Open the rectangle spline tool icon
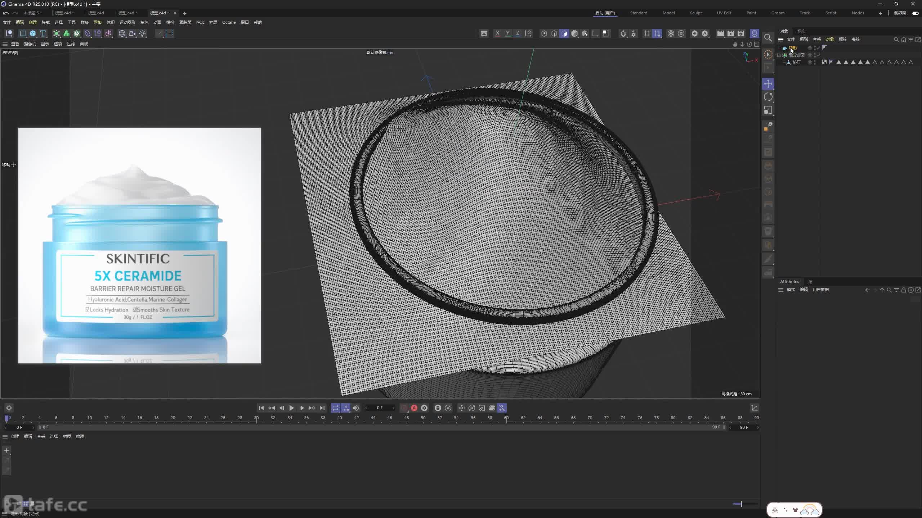Screen dimensions: 922x518 tap(23, 33)
